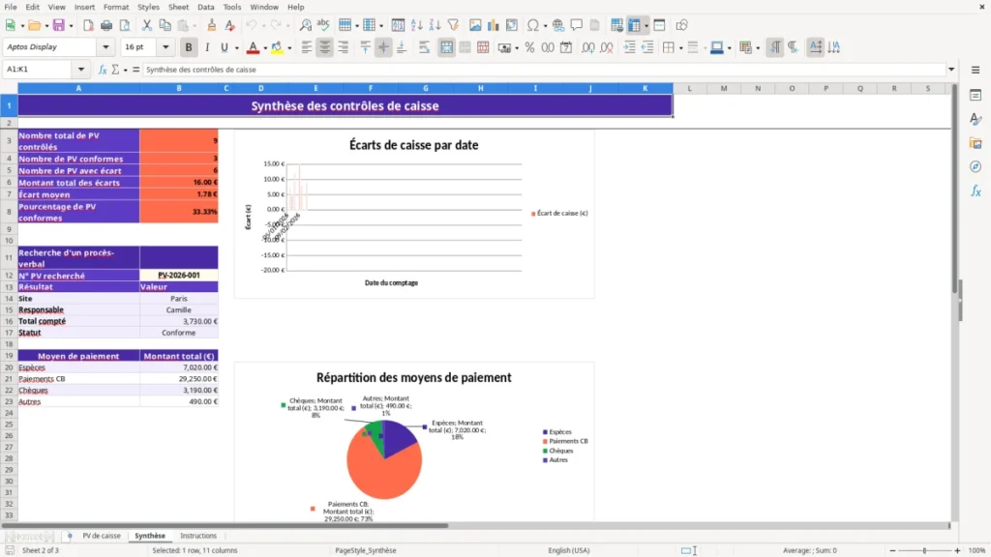Apply the yellow background highlight swatch
The height and width of the screenshot is (557, 991).
(277, 47)
